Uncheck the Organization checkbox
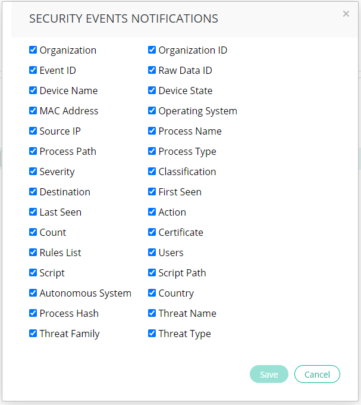361x405 pixels. click(x=33, y=50)
